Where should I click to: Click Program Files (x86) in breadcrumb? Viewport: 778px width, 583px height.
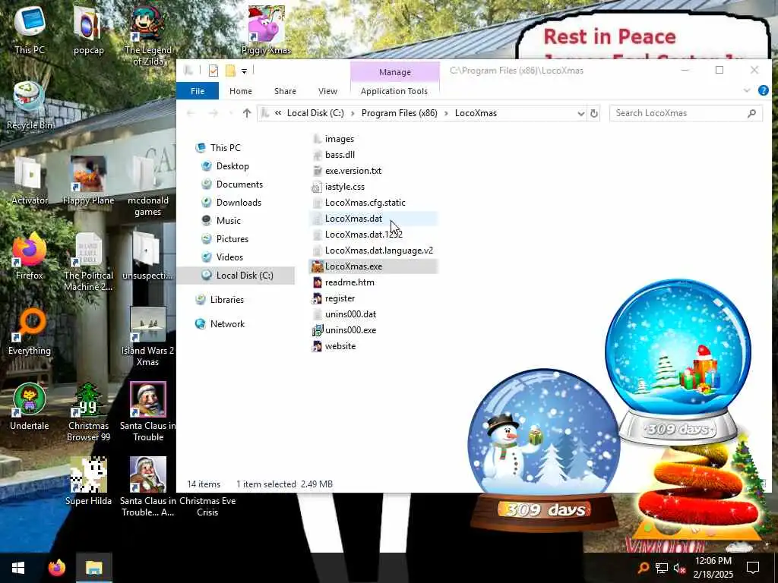pyautogui.click(x=400, y=113)
